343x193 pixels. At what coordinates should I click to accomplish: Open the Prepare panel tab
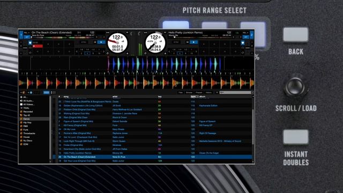coord(199,93)
